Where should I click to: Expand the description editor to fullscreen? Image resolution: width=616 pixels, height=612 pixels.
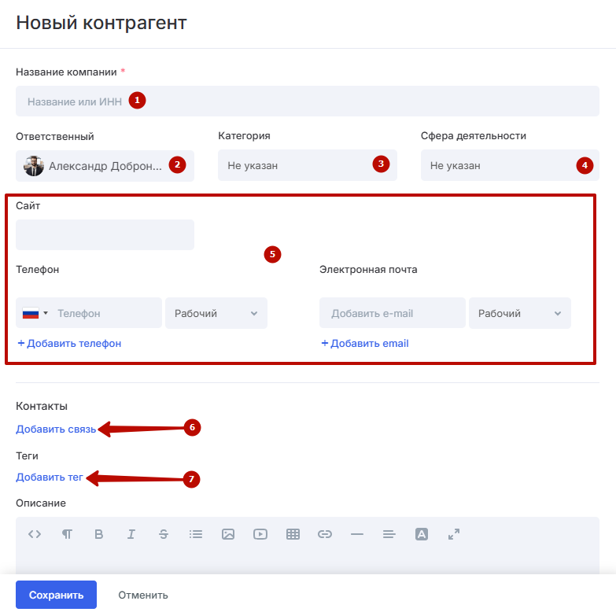[x=454, y=534]
